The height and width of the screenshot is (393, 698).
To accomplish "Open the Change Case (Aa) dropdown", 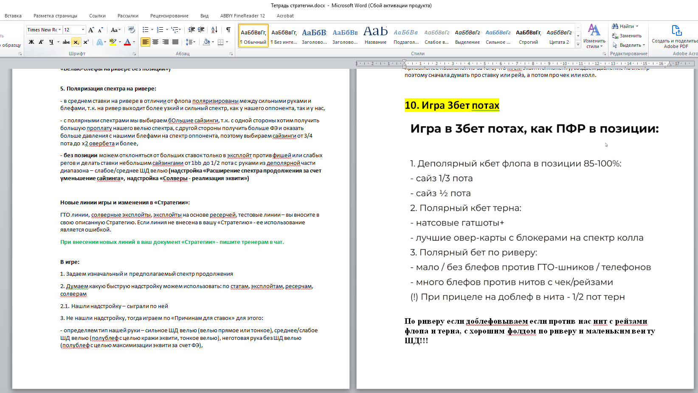I will (115, 30).
